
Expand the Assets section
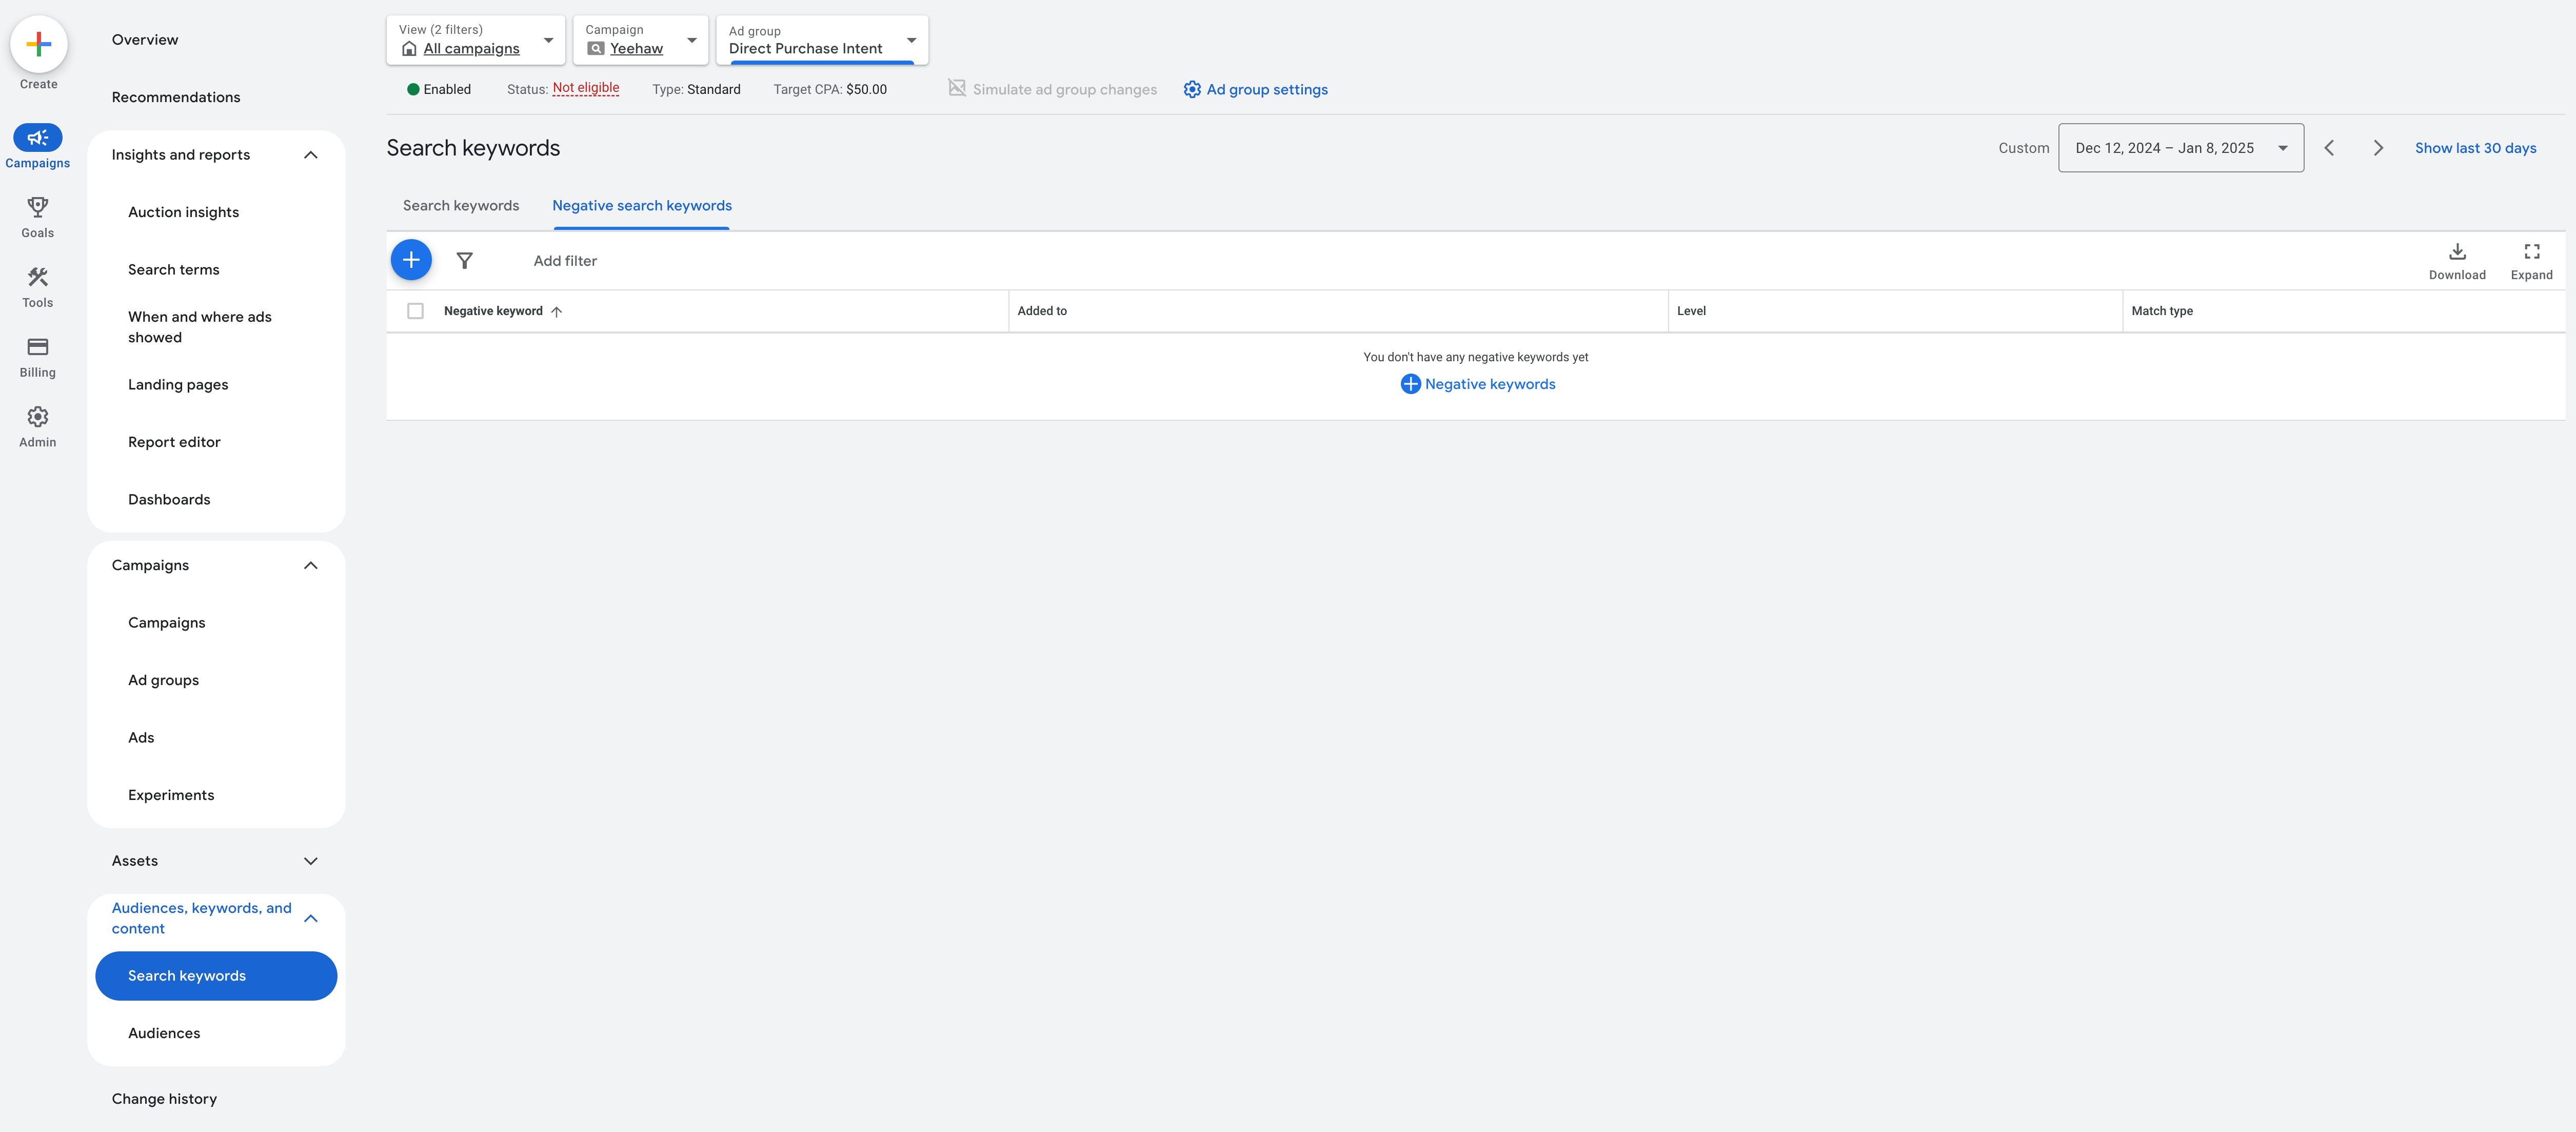[x=311, y=861]
